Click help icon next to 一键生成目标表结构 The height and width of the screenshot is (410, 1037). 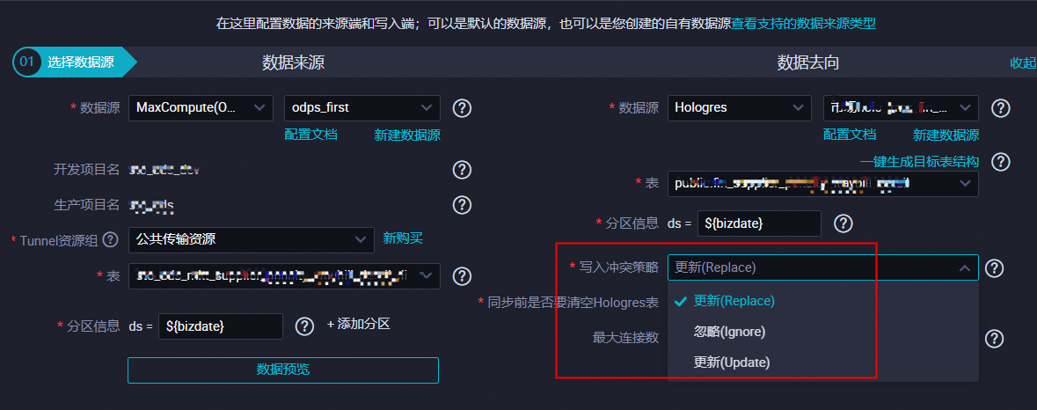coord(1001,161)
